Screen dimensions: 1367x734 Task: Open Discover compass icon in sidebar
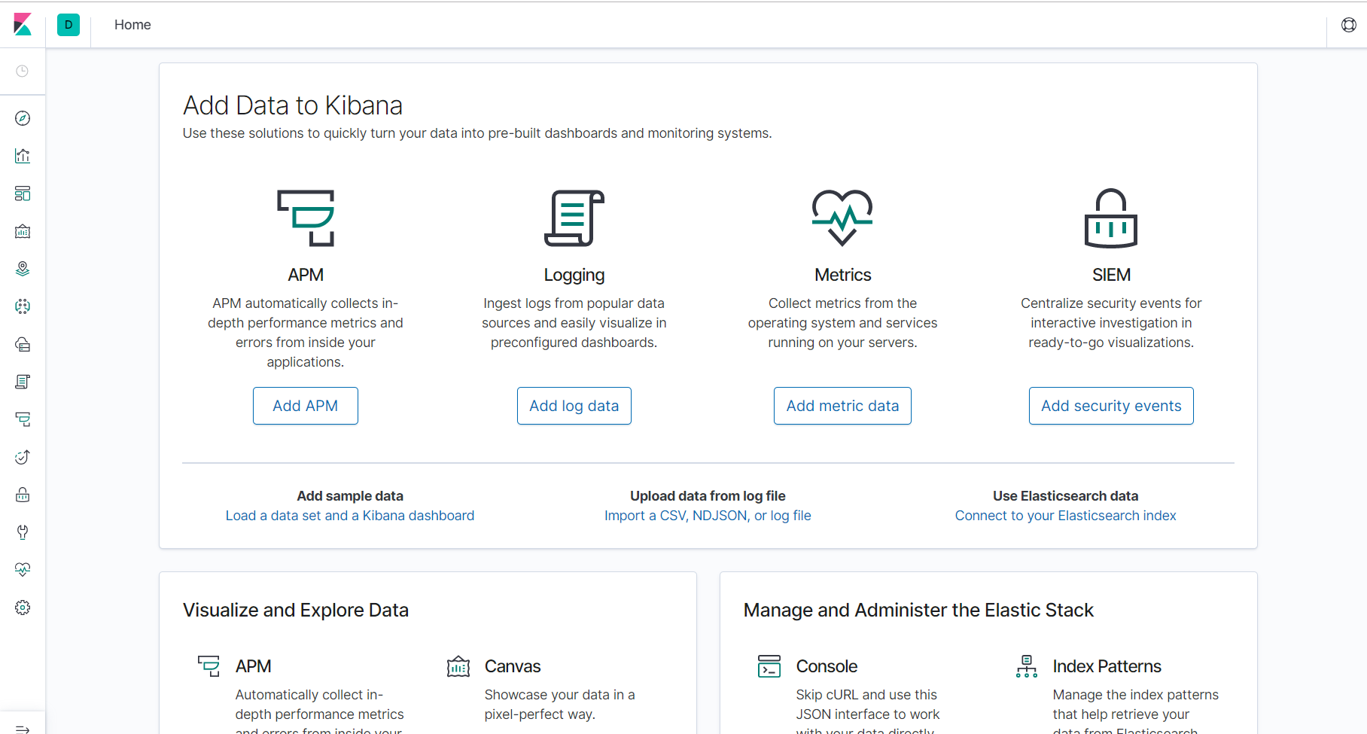[23, 118]
